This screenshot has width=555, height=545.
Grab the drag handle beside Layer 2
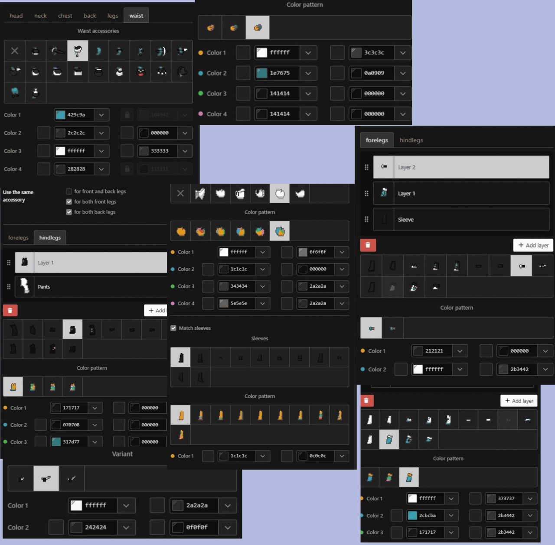tap(366, 167)
